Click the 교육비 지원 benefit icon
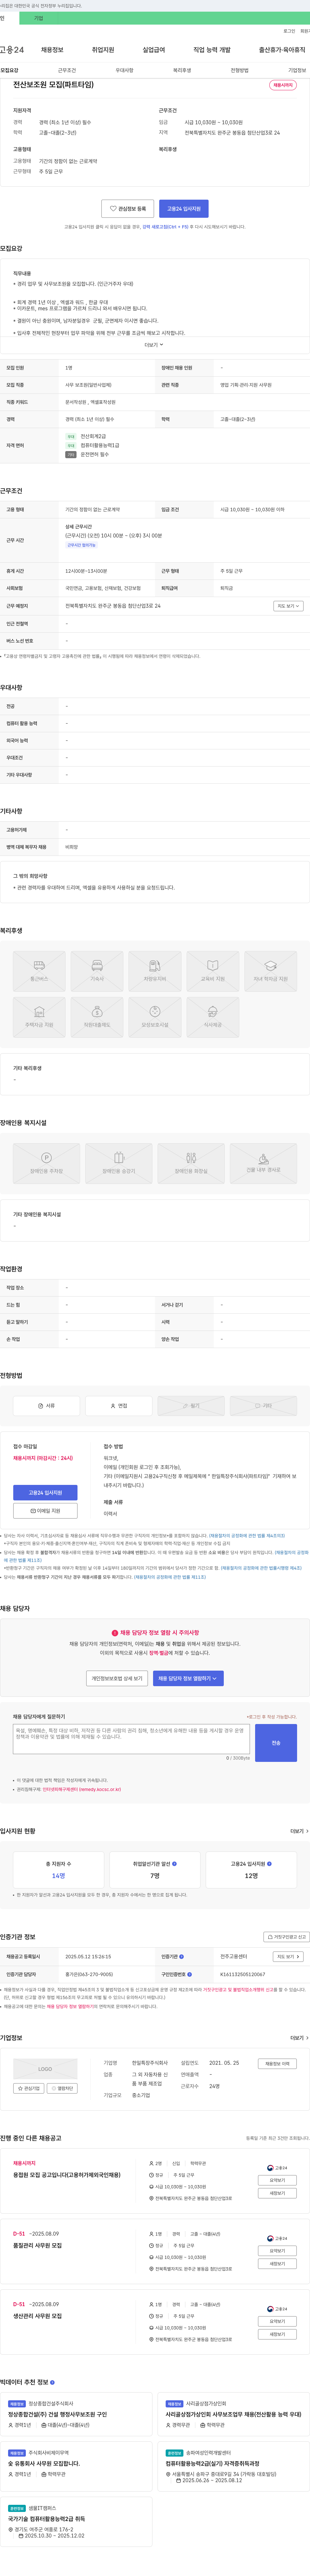310x2576 pixels. [x=212, y=971]
